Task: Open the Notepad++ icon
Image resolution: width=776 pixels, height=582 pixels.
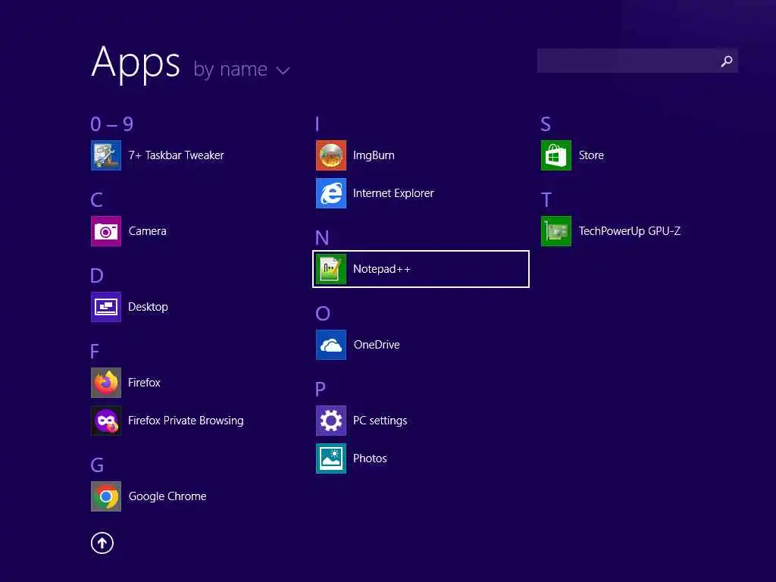Action: pyautogui.click(x=331, y=269)
